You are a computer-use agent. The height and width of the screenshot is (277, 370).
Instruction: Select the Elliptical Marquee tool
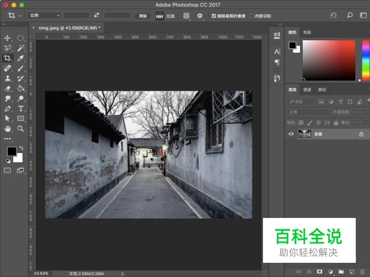click(x=20, y=38)
